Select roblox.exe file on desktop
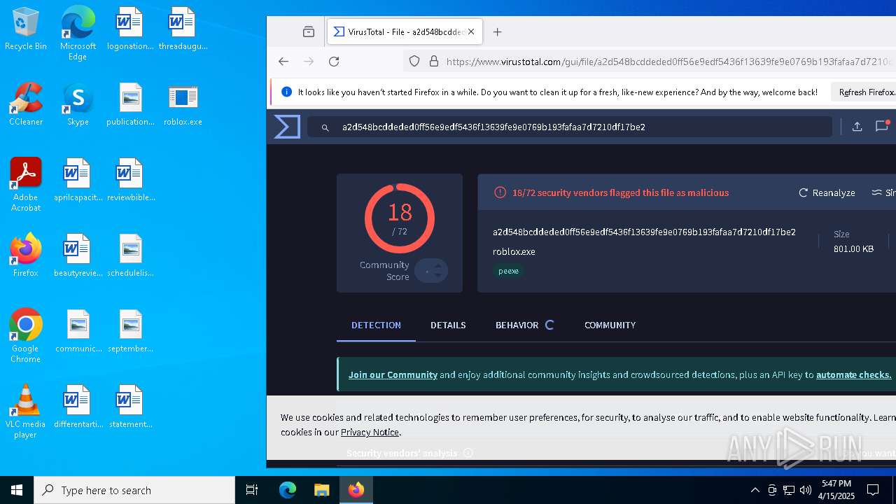 coord(183,104)
